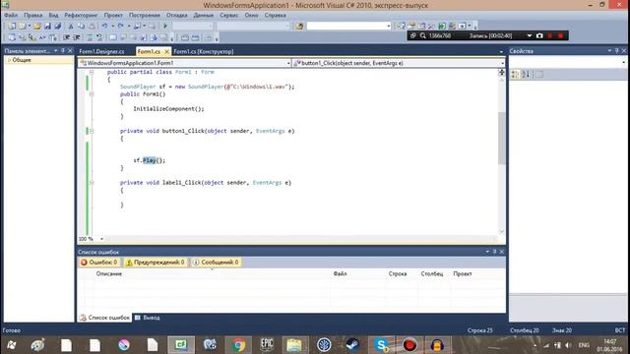
Task: Open the 100 % zoom dropdown
Action: click(101, 239)
